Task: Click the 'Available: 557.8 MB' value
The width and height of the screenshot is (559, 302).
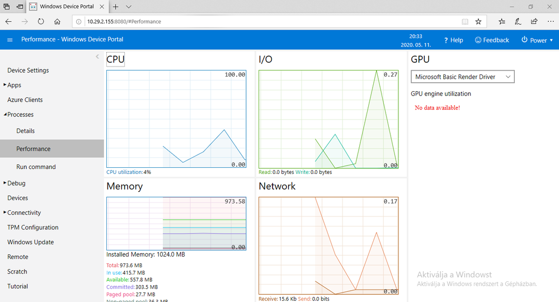Action: click(129, 280)
